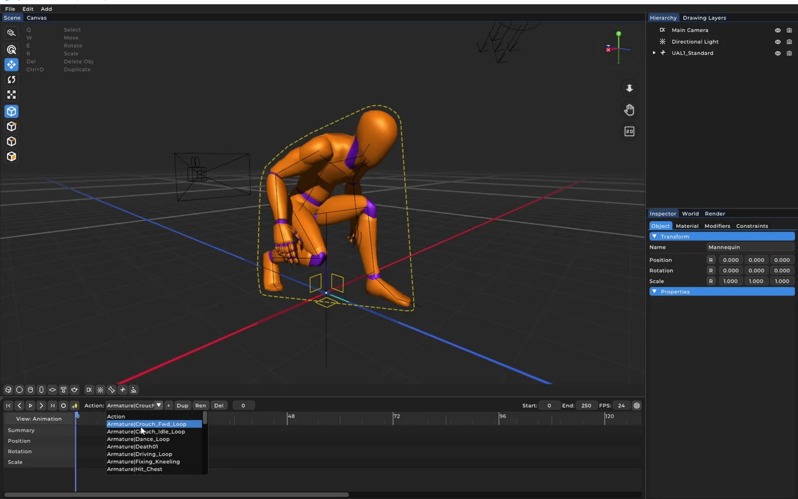Click the action list scrollbar
The height and width of the screenshot is (499, 798).
(x=204, y=418)
